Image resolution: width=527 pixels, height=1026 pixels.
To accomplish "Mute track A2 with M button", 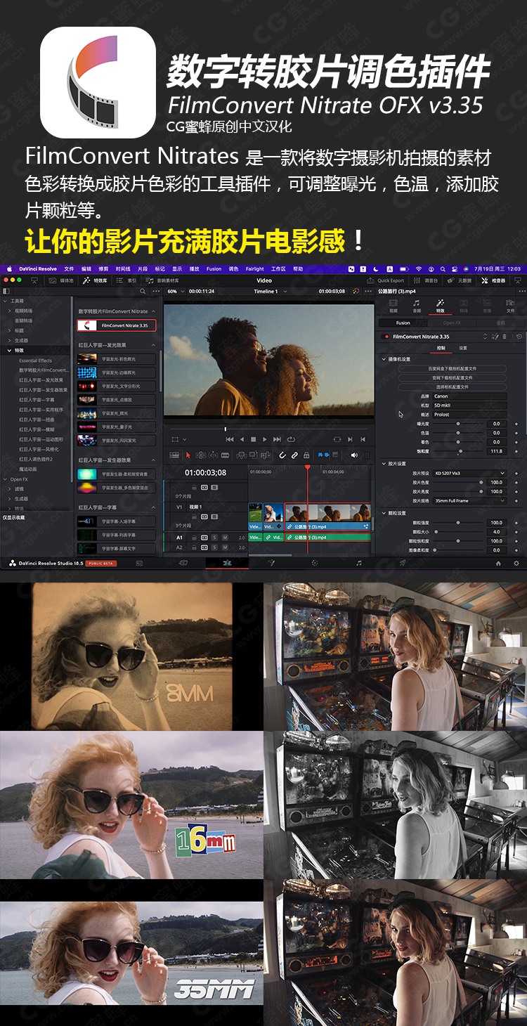I will 225,547.
